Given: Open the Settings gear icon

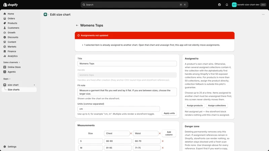Looking at the screenshot, I should (5, 147).
